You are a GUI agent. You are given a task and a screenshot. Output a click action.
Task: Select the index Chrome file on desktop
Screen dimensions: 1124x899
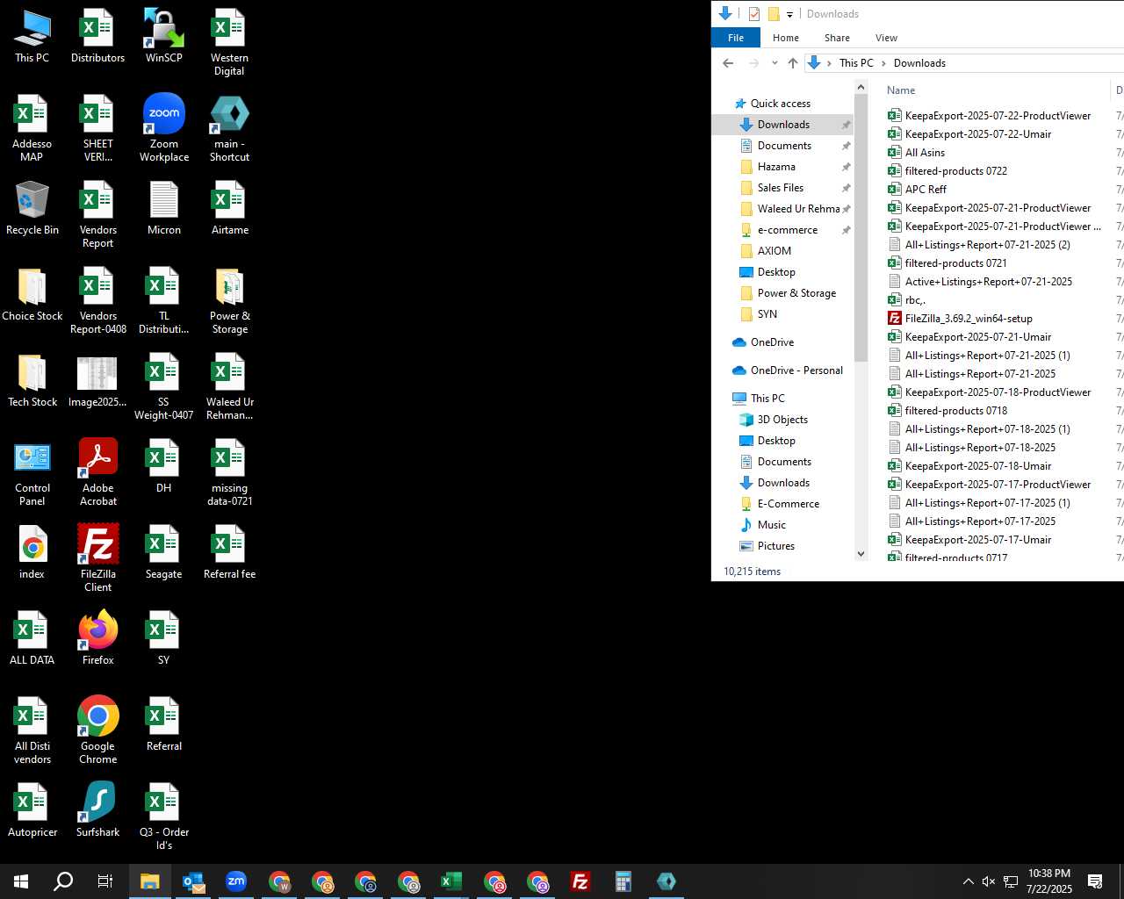tap(32, 552)
